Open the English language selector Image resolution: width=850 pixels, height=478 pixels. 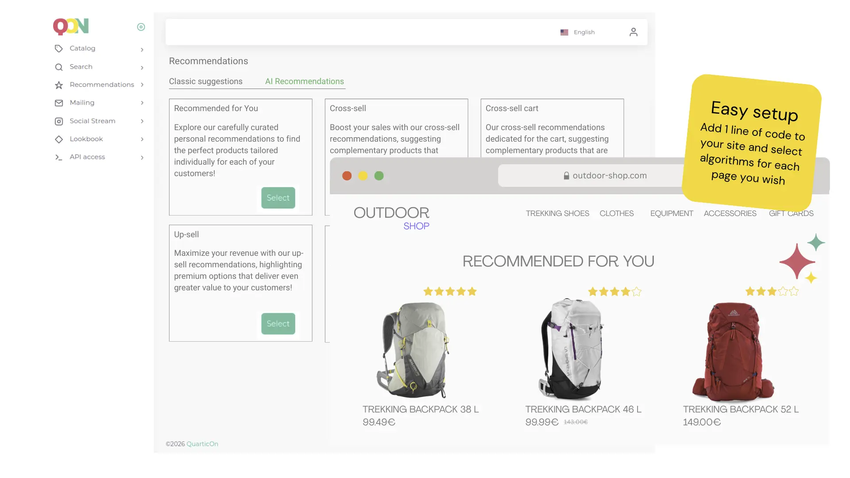pos(578,32)
